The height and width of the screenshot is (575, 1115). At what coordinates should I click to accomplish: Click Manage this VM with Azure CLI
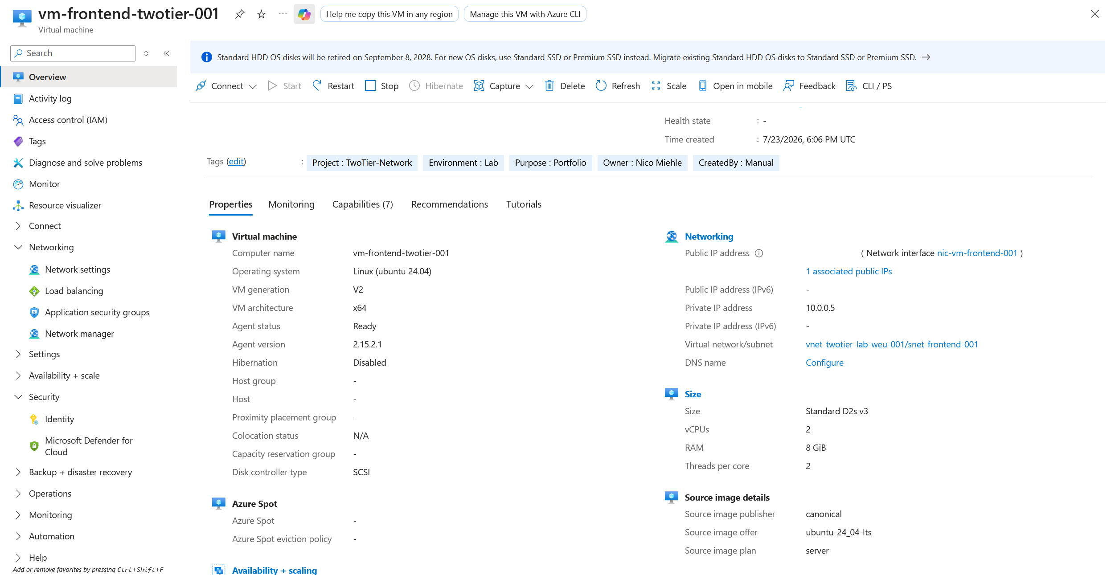click(x=525, y=14)
